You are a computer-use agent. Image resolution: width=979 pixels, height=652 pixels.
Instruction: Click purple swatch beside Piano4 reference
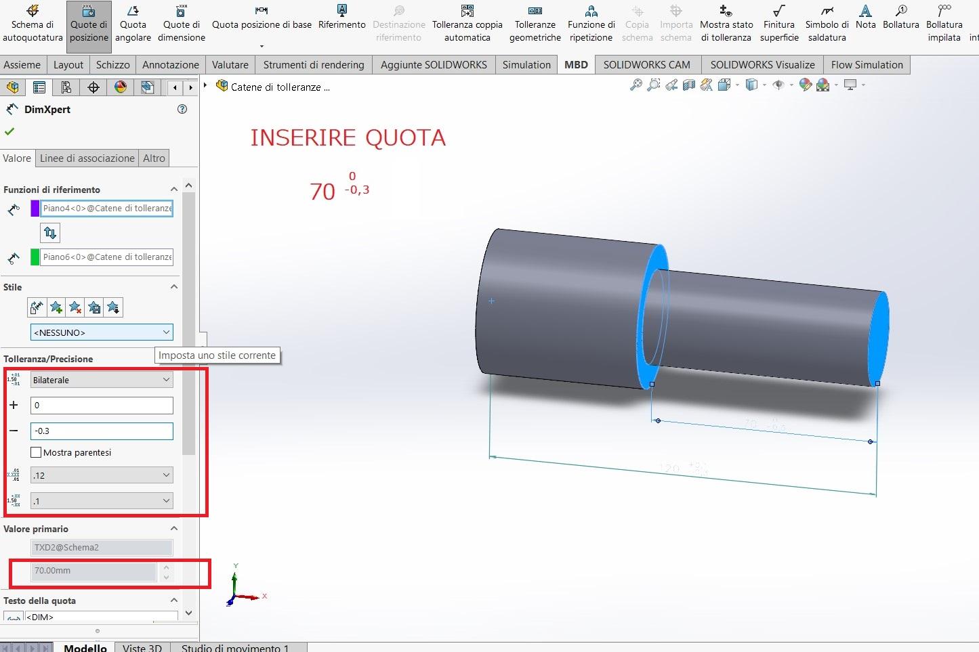[x=35, y=209]
